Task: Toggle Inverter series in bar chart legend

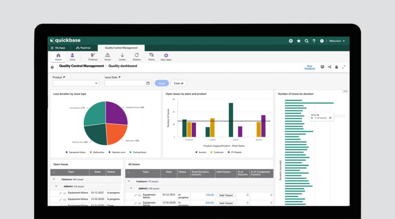Action: click(201, 152)
